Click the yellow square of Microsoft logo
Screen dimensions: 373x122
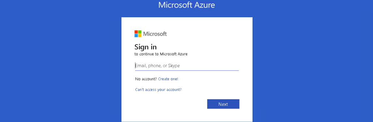pos(140,35)
